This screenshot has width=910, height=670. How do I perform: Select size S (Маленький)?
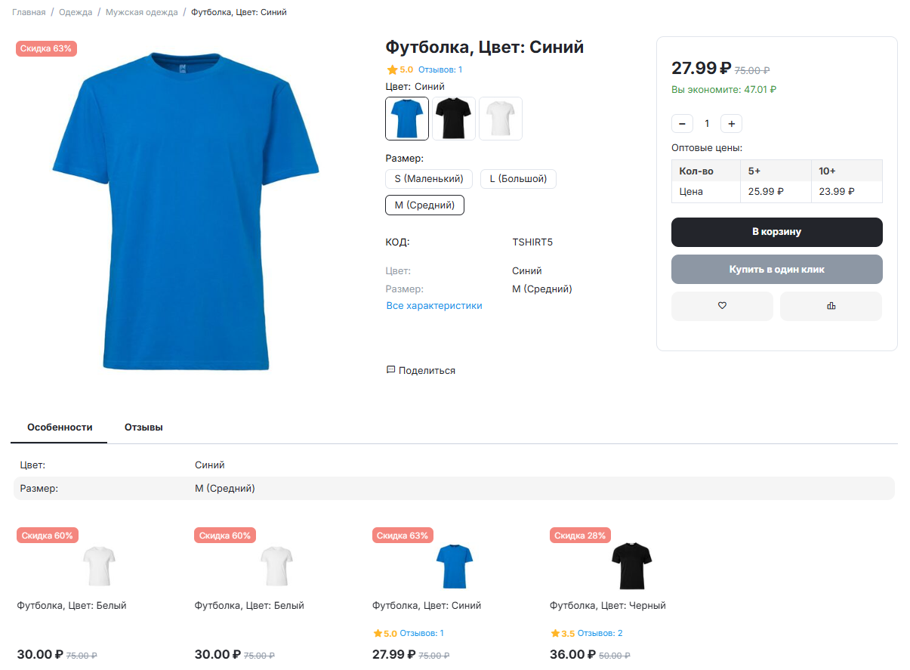pyautogui.click(x=429, y=179)
